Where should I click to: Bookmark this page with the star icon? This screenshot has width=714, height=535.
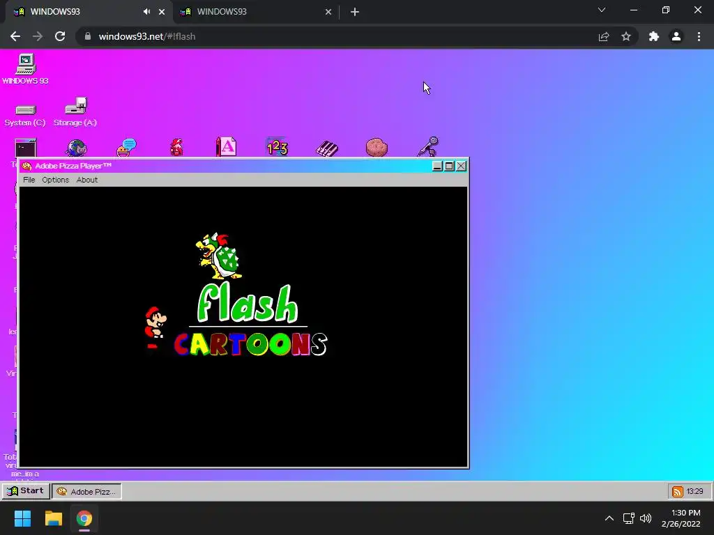pos(626,36)
